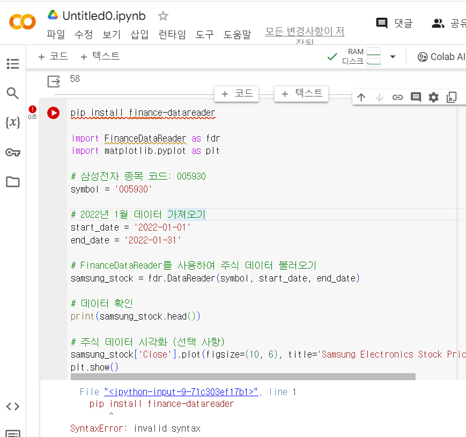Open the command palette icon at bottom
This screenshot has height=437, width=466.
pos(13,433)
